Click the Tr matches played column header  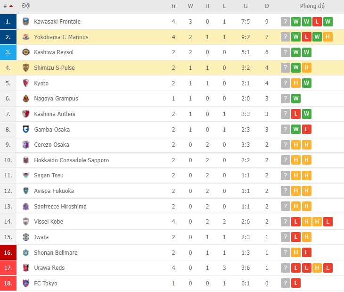click(173, 6)
